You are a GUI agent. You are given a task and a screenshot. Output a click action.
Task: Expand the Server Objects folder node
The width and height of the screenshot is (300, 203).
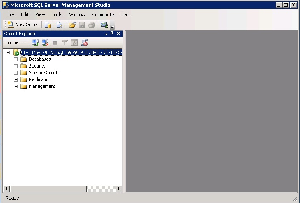pos(16,73)
